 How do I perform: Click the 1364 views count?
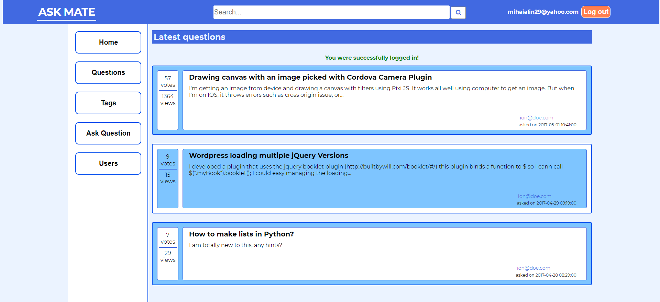(x=168, y=100)
